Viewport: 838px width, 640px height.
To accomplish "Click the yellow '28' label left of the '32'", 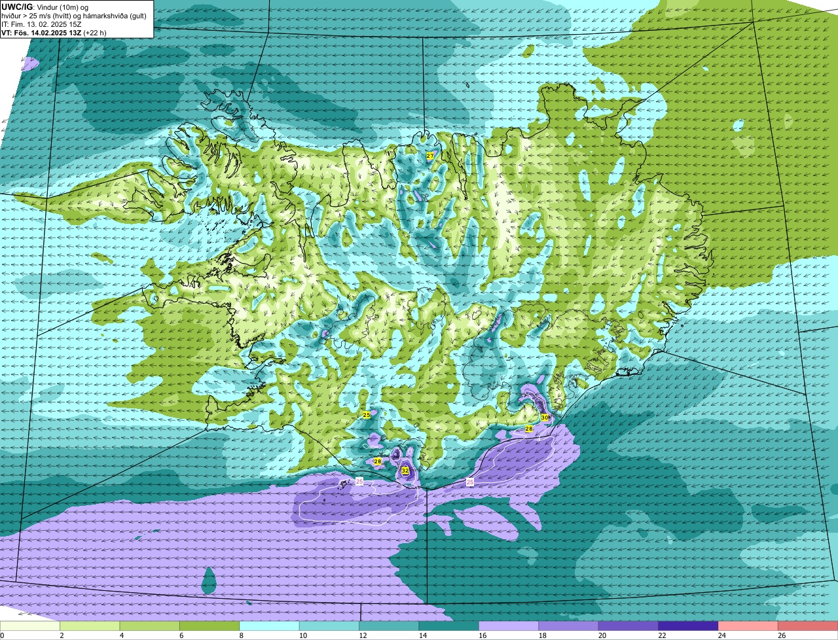I will tap(378, 461).
